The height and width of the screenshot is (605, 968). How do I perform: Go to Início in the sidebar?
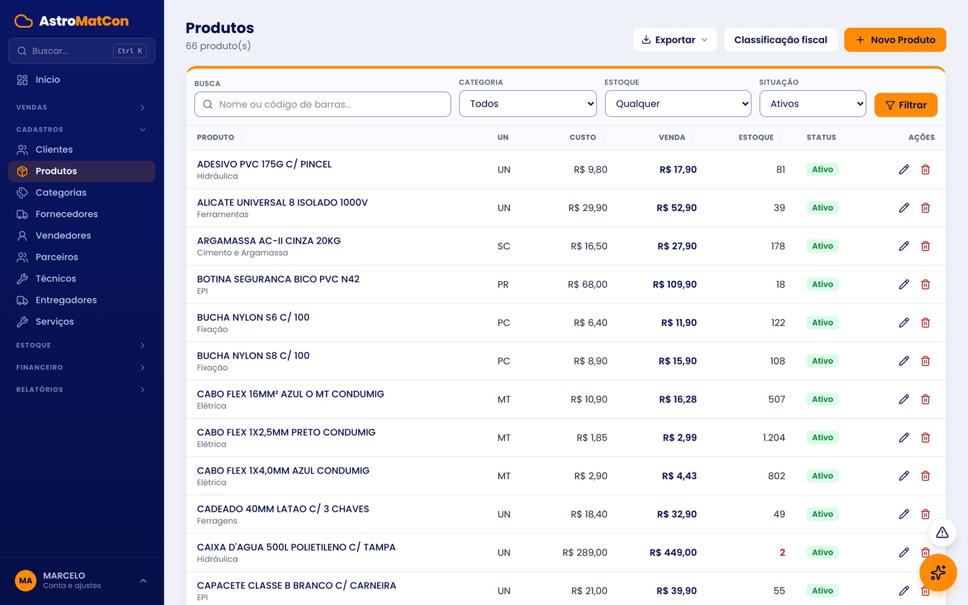click(x=82, y=80)
